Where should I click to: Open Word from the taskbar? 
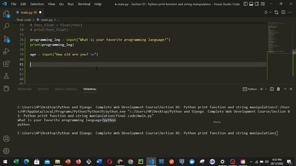coord(99,162)
